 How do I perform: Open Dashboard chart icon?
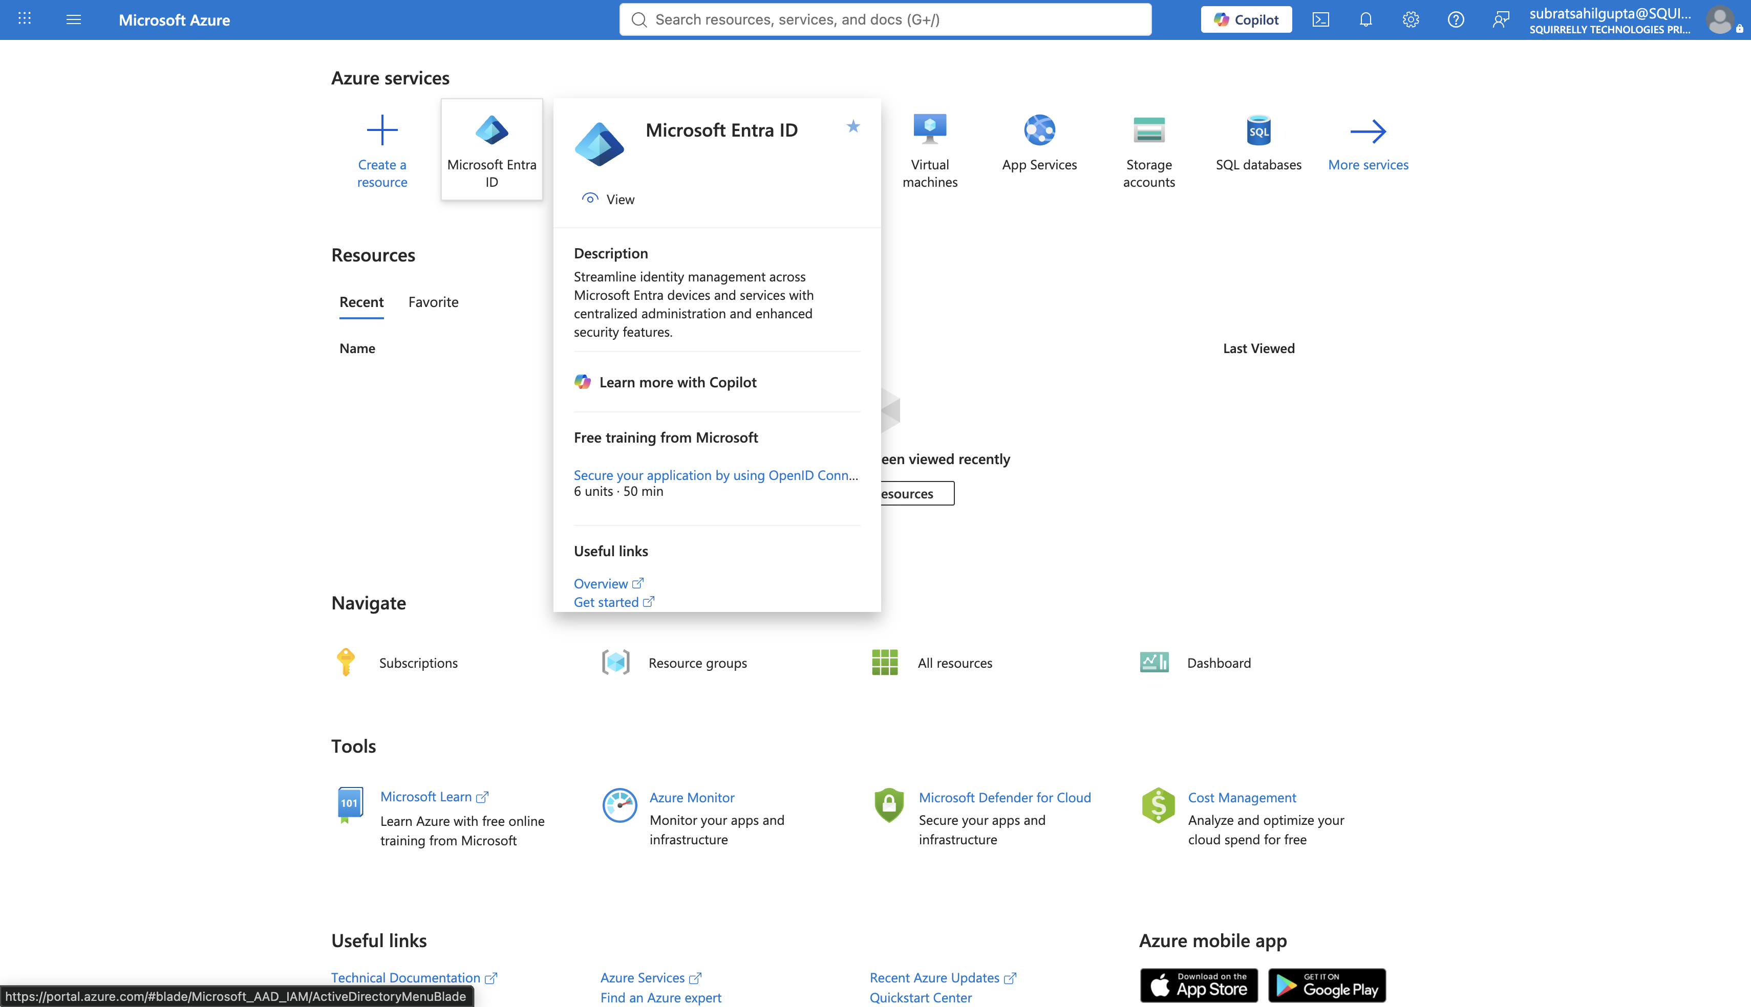[x=1154, y=662]
